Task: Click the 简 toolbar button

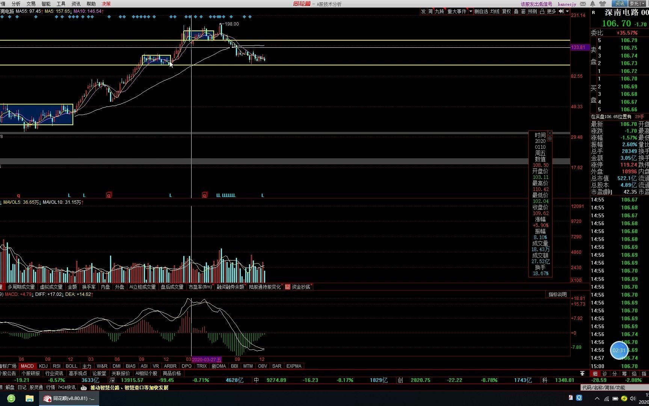Action: click(430, 12)
